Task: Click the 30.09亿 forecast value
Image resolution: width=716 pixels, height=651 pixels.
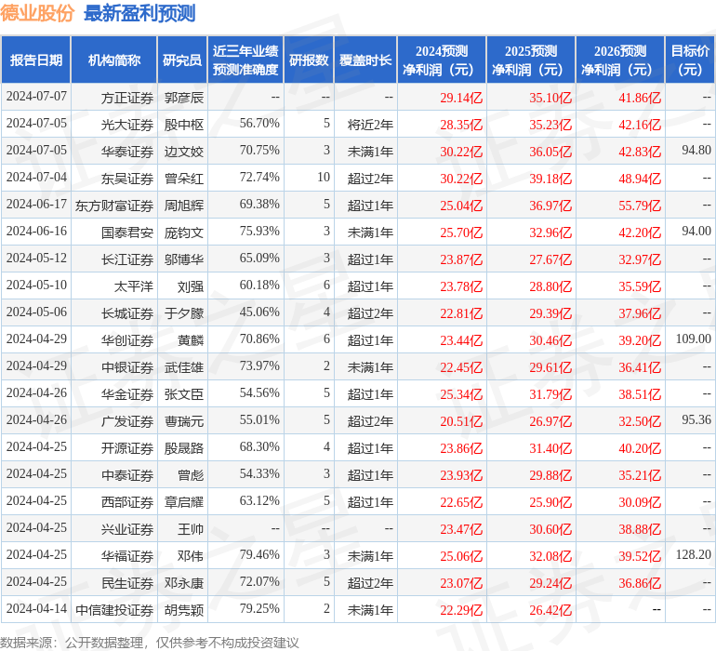Action: click(x=640, y=502)
